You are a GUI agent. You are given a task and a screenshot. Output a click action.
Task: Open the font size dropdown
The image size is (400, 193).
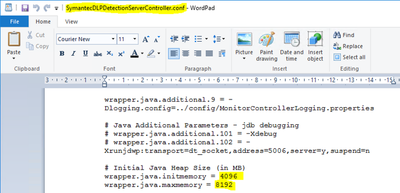[x=134, y=39]
